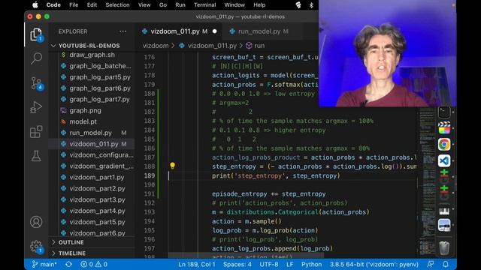
Task: Open the Accounts menu in activity bar
Action: click(36, 222)
